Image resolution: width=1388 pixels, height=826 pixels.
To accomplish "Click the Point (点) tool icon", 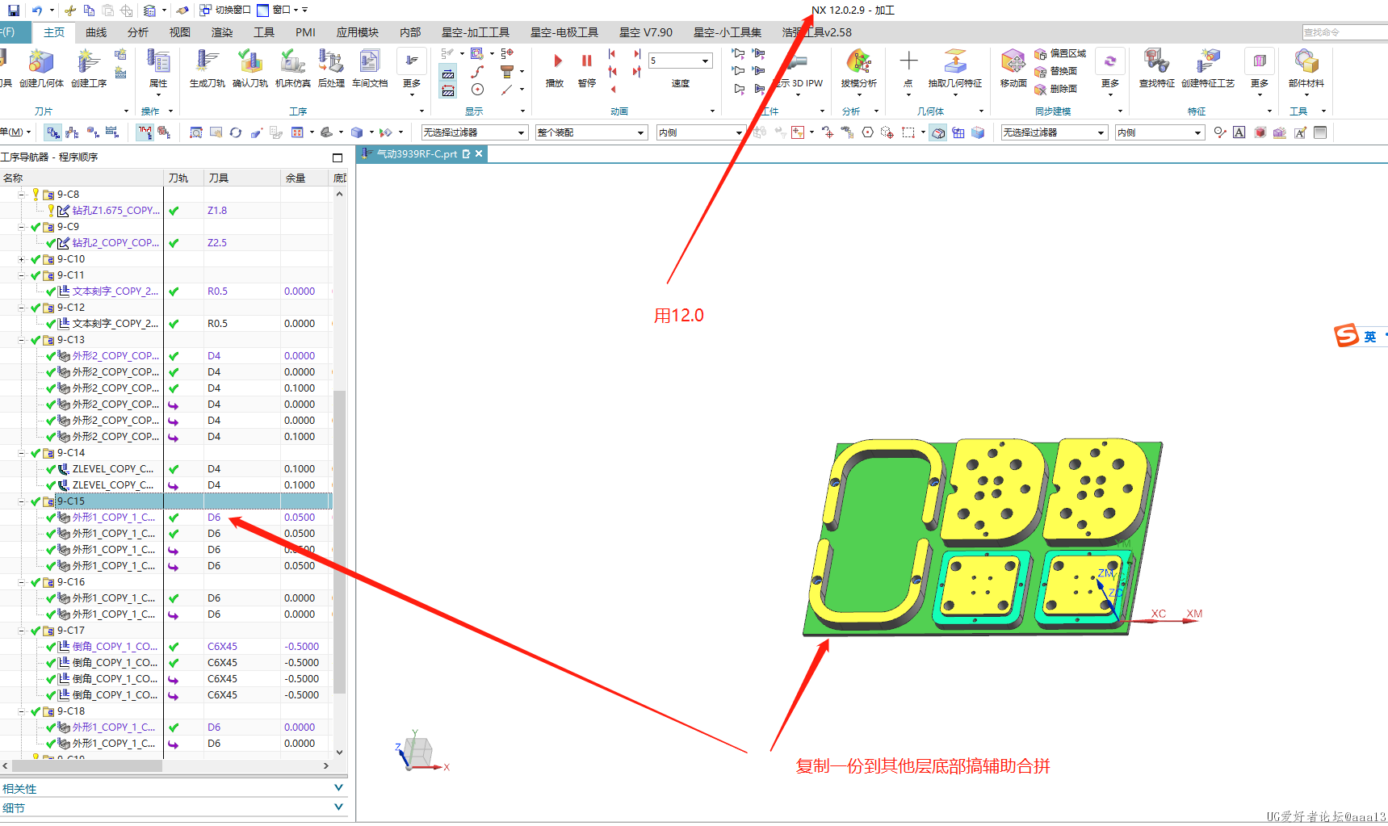I will [908, 62].
